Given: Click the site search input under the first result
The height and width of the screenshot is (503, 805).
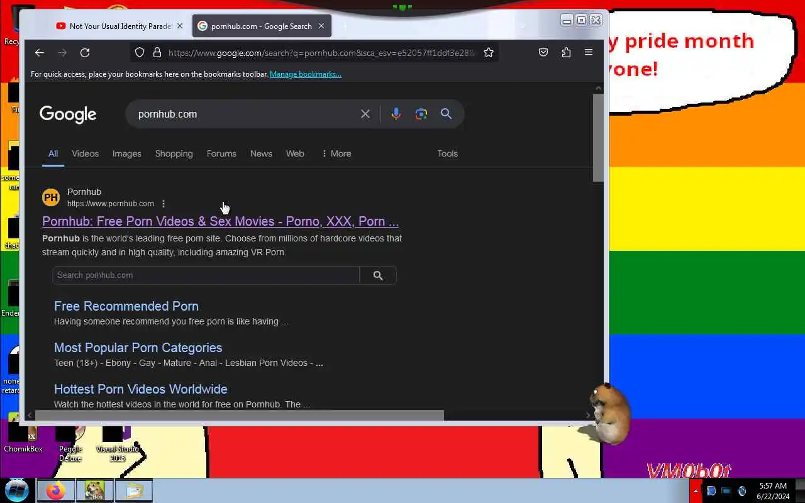Looking at the screenshot, I should (x=206, y=275).
